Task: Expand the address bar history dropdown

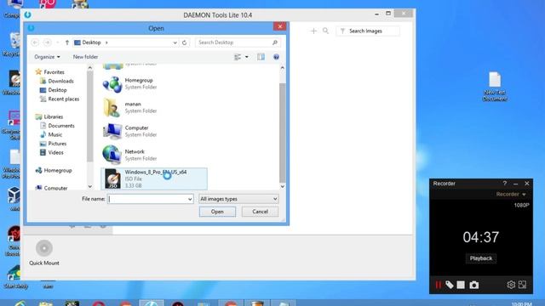Action: pos(175,42)
